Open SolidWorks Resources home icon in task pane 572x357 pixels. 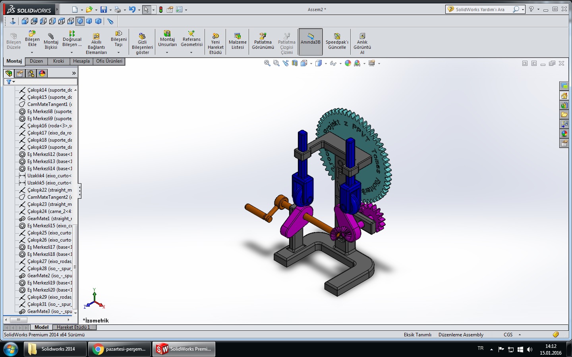[x=564, y=96]
